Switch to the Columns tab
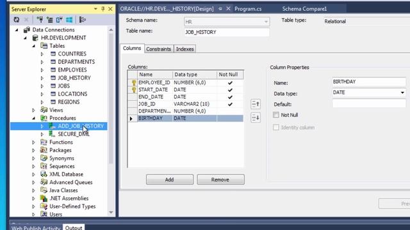 pos(132,49)
